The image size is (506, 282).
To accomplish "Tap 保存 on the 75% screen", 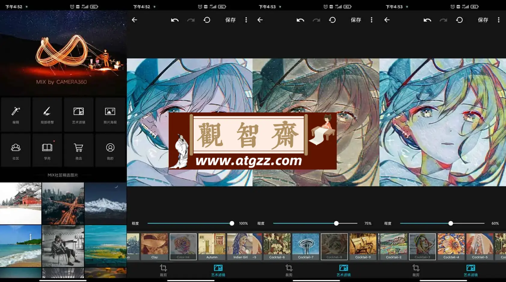I will click(x=356, y=20).
